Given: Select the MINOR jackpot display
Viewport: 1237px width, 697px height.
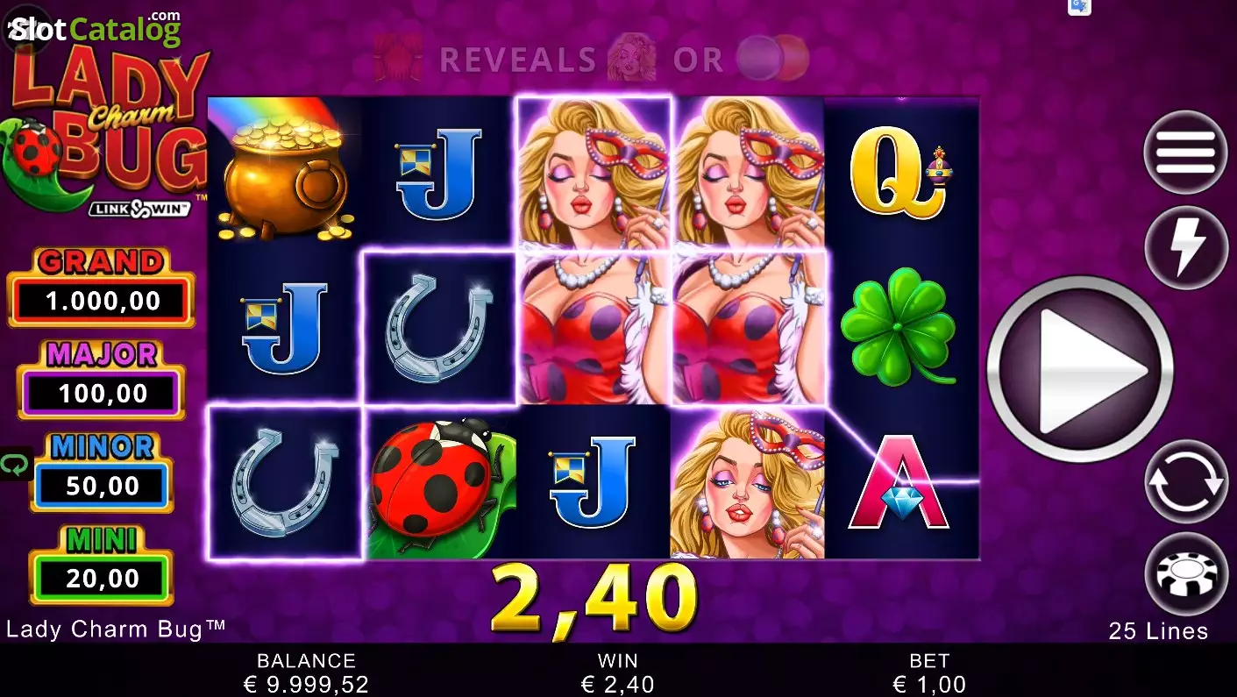Looking at the screenshot, I should 102,472.
